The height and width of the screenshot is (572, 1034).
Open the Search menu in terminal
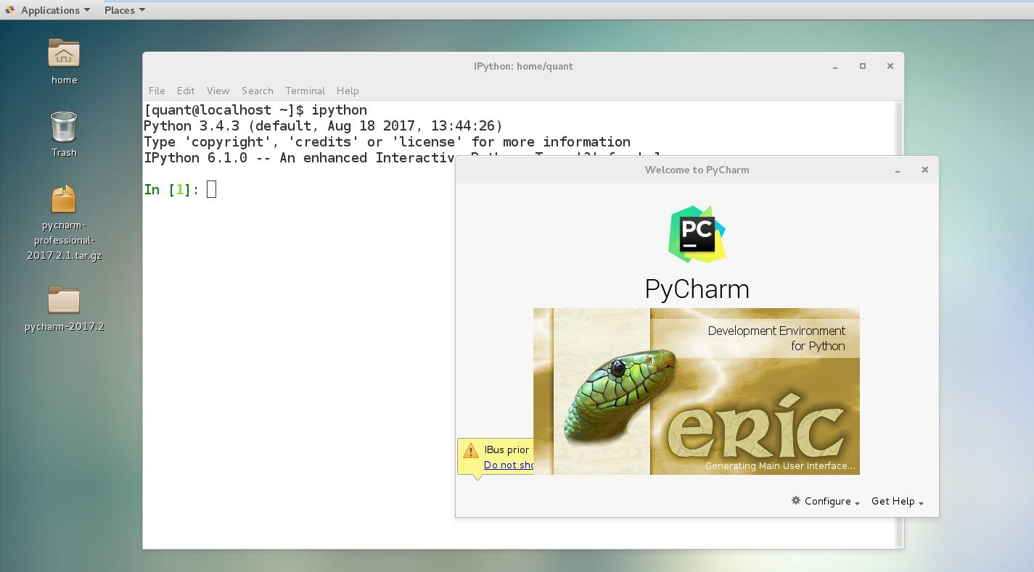[258, 91]
